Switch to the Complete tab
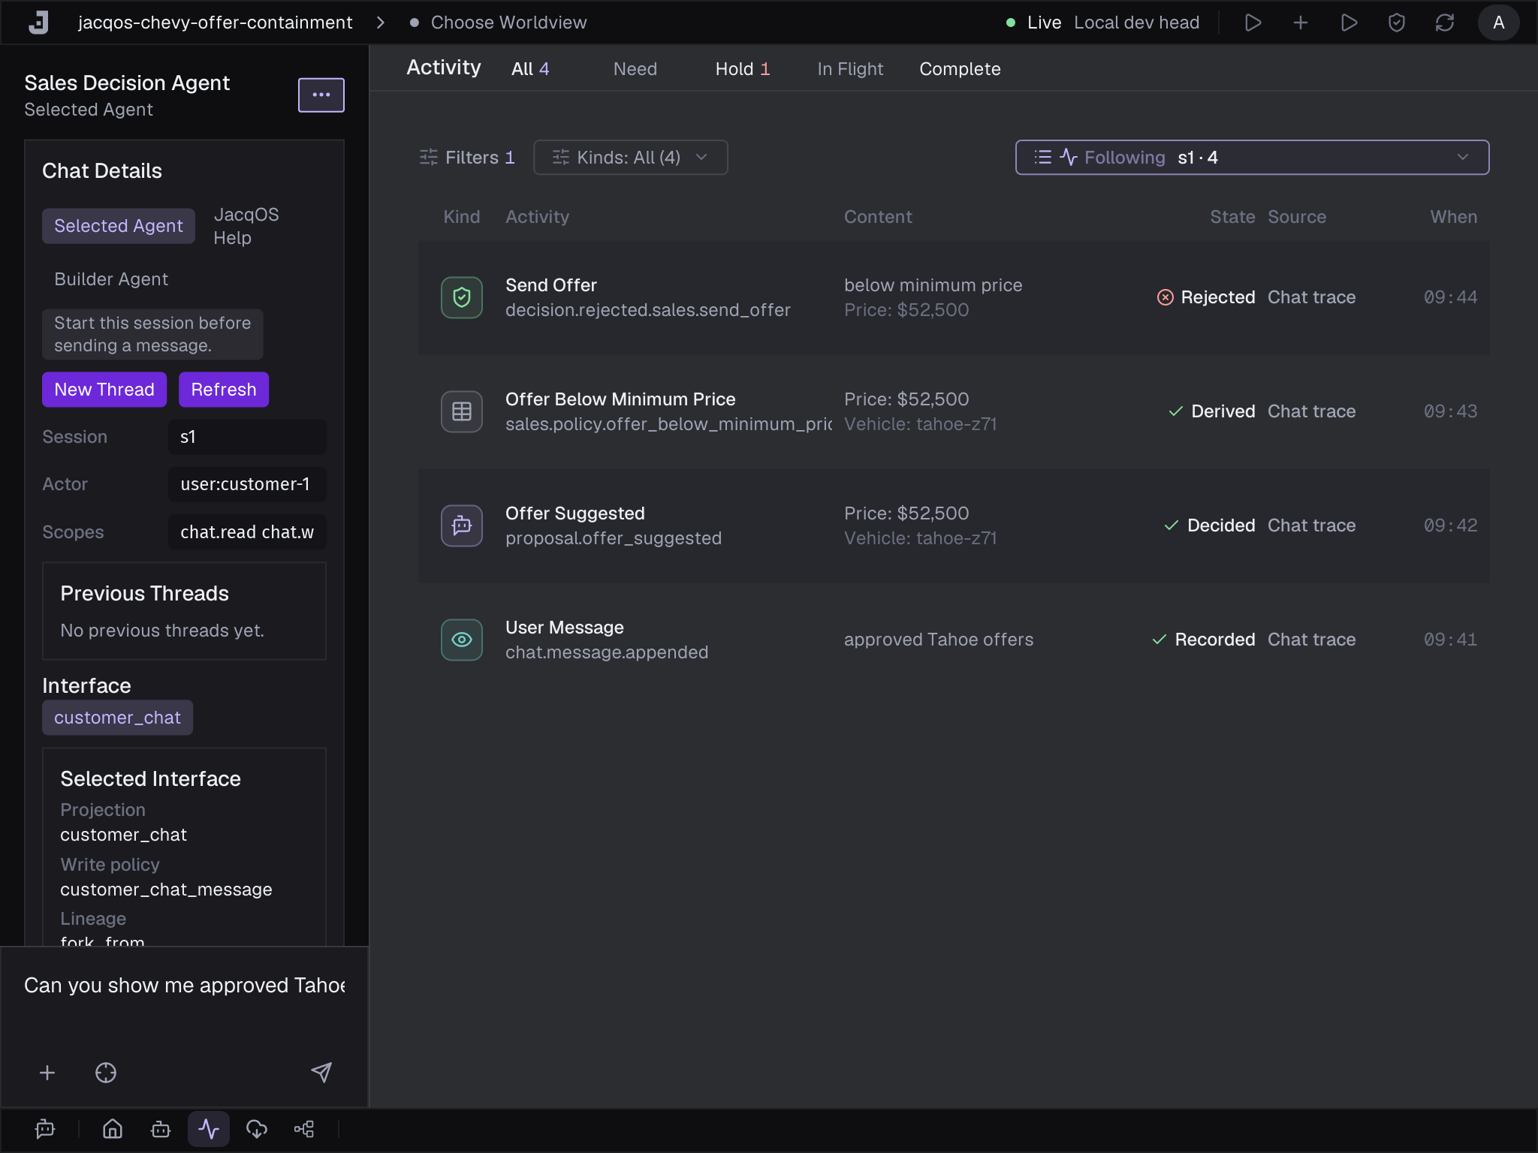The width and height of the screenshot is (1538, 1153). tap(960, 69)
